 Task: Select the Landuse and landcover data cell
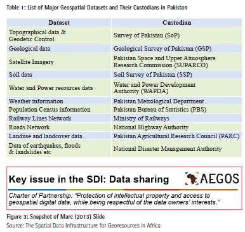59,136
